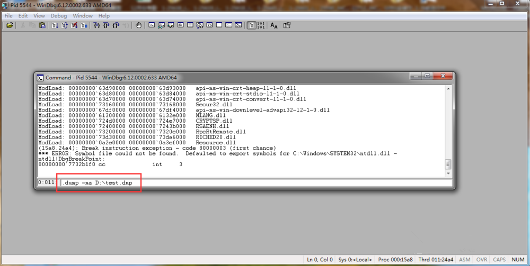530x266 pixels.
Task: Open the File menu
Action: pos(8,15)
